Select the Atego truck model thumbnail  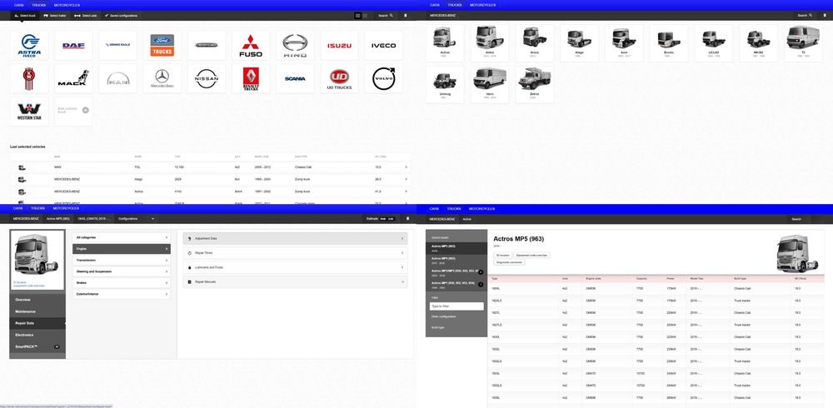580,43
